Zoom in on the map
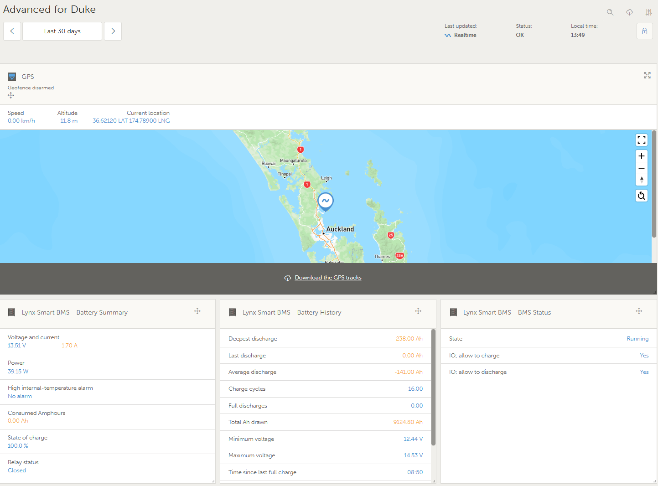 click(642, 156)
